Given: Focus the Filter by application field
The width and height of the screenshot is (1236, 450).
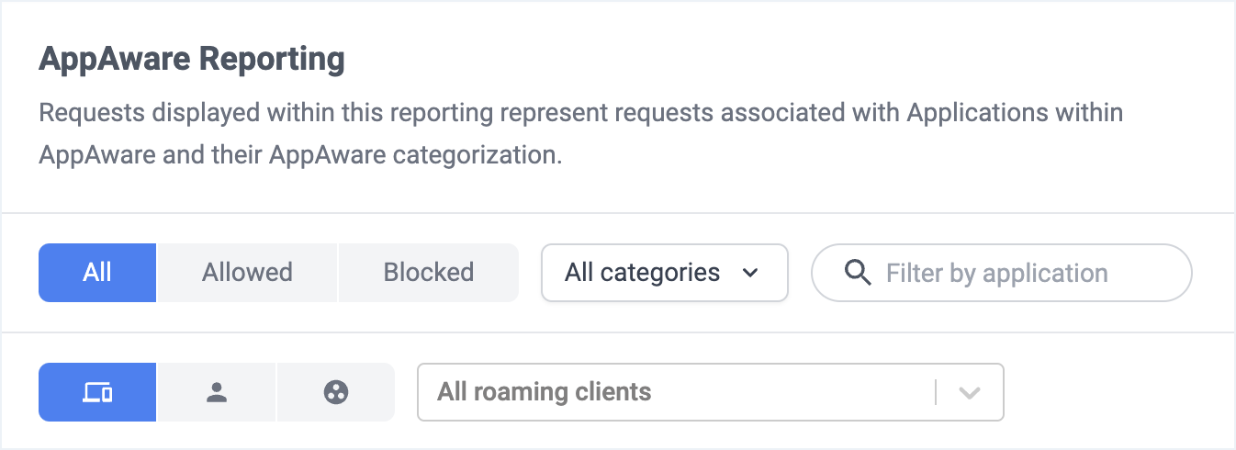Looking at the screenshot, I should (1002, 273).
